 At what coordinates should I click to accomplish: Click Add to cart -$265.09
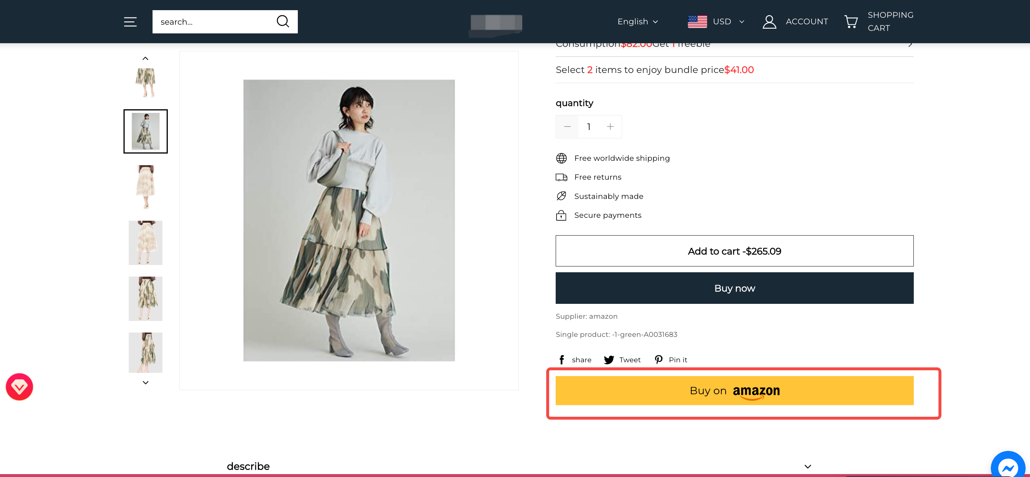click(734, 251)
